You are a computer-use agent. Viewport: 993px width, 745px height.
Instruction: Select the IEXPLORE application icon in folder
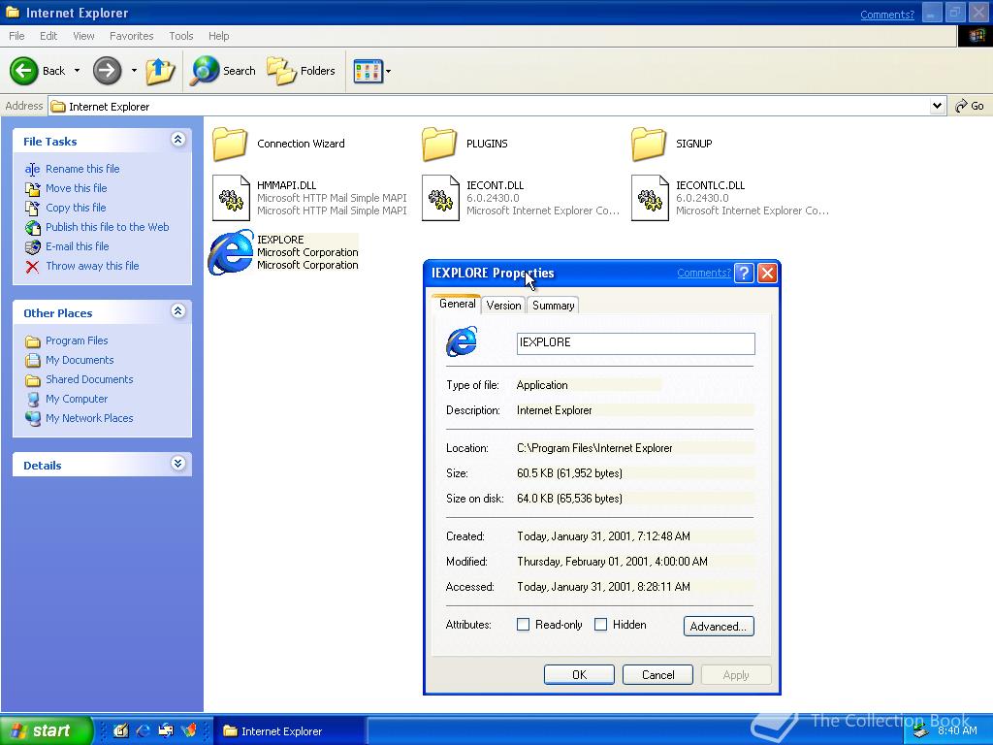tap(231, 252)
